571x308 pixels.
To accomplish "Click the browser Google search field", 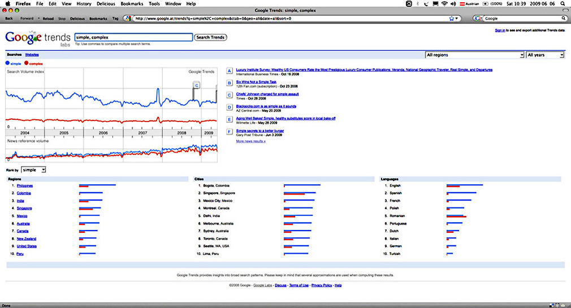I will (522, 18).
